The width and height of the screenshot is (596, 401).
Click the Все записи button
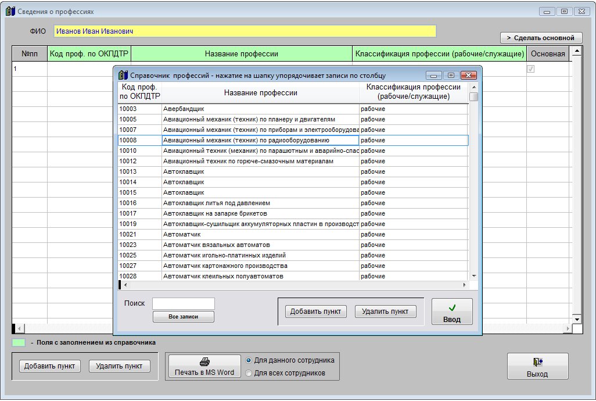[x=183, y=317]
